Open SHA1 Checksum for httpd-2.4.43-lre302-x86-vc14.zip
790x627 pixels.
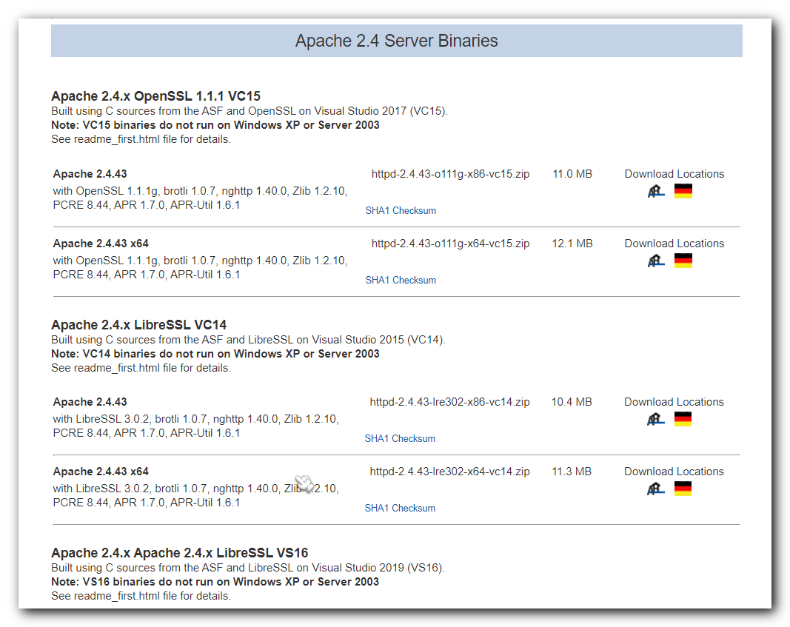point(400,439)
